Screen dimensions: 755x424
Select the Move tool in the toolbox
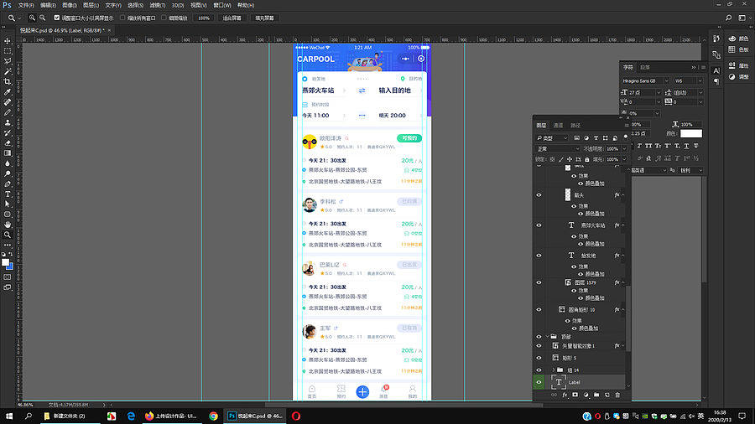(x=8, y=41)
